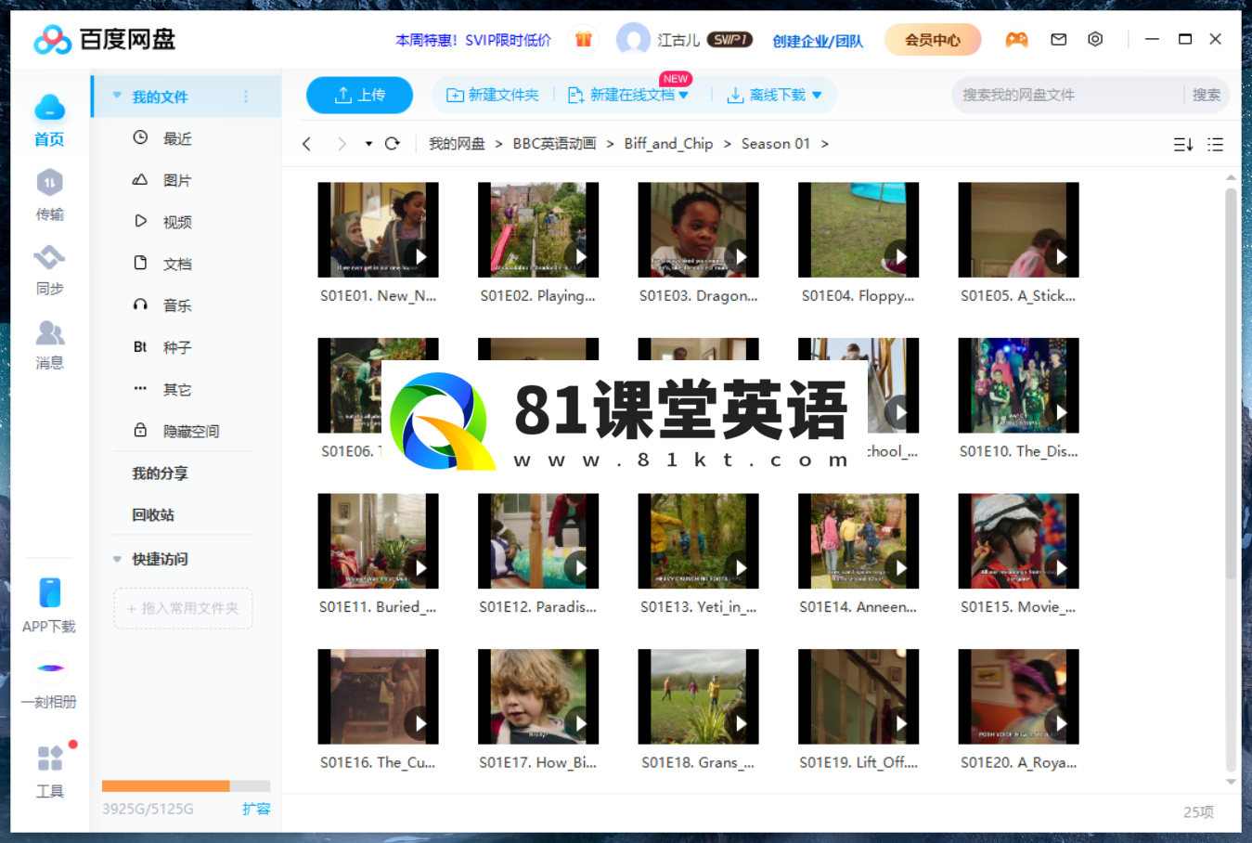Refresh the current folder

tap(393, 144)
